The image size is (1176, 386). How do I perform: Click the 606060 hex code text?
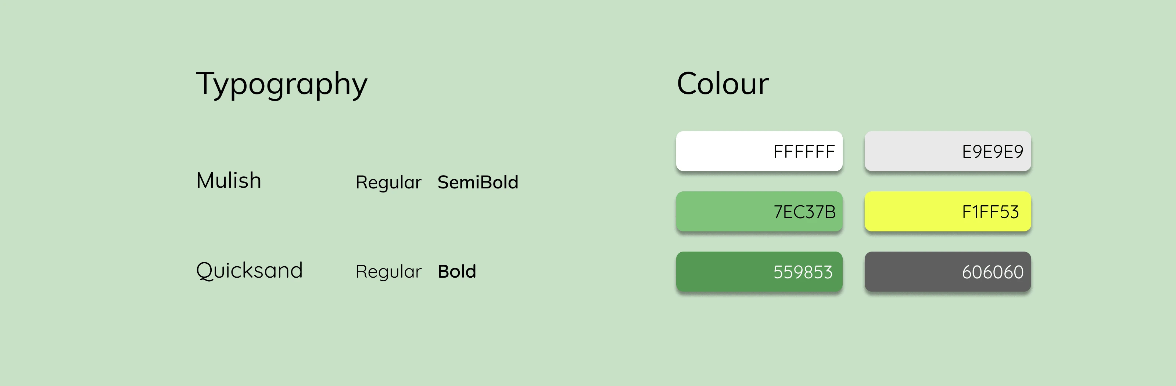tap(993, 272)
